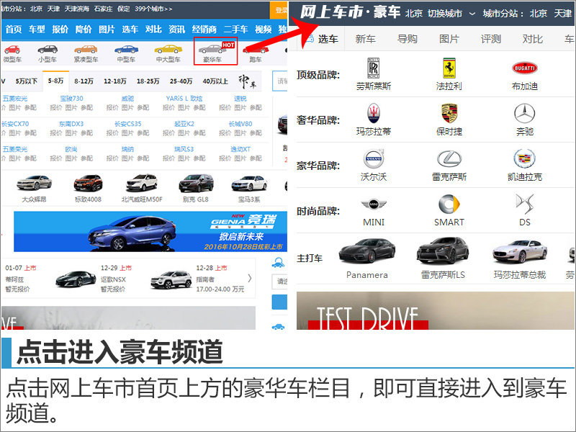Open the 18-25万 price tab
Screen dimensions: 576x432
[x=148, y=81]
